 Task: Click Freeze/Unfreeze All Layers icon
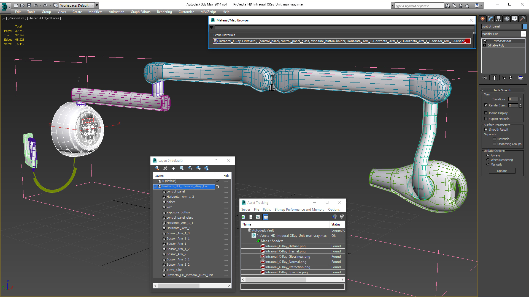(x=207, y=168)
